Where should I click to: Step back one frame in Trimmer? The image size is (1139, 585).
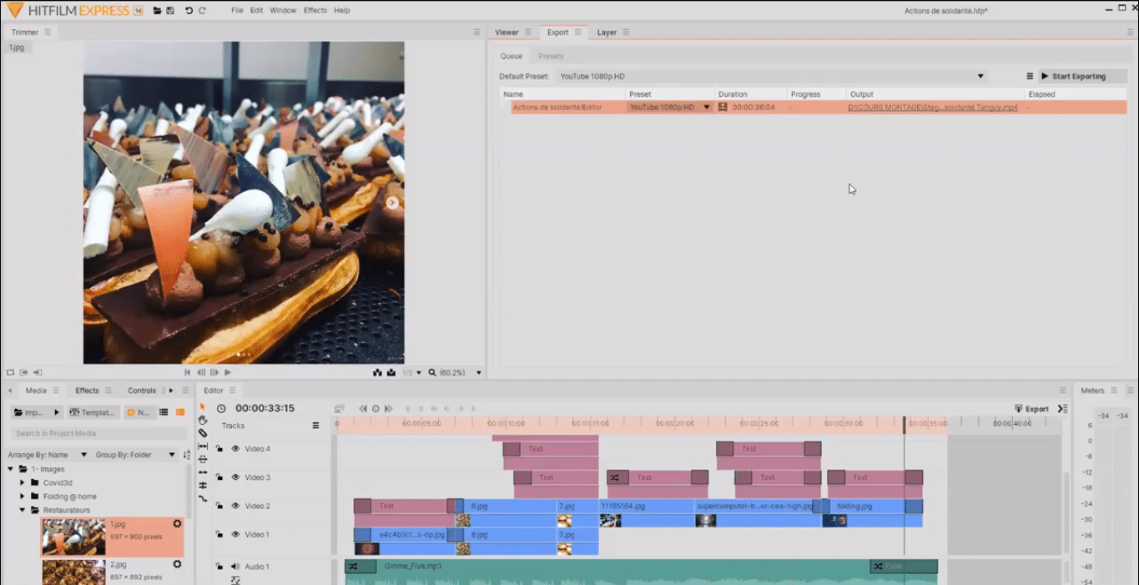[201, 372]
